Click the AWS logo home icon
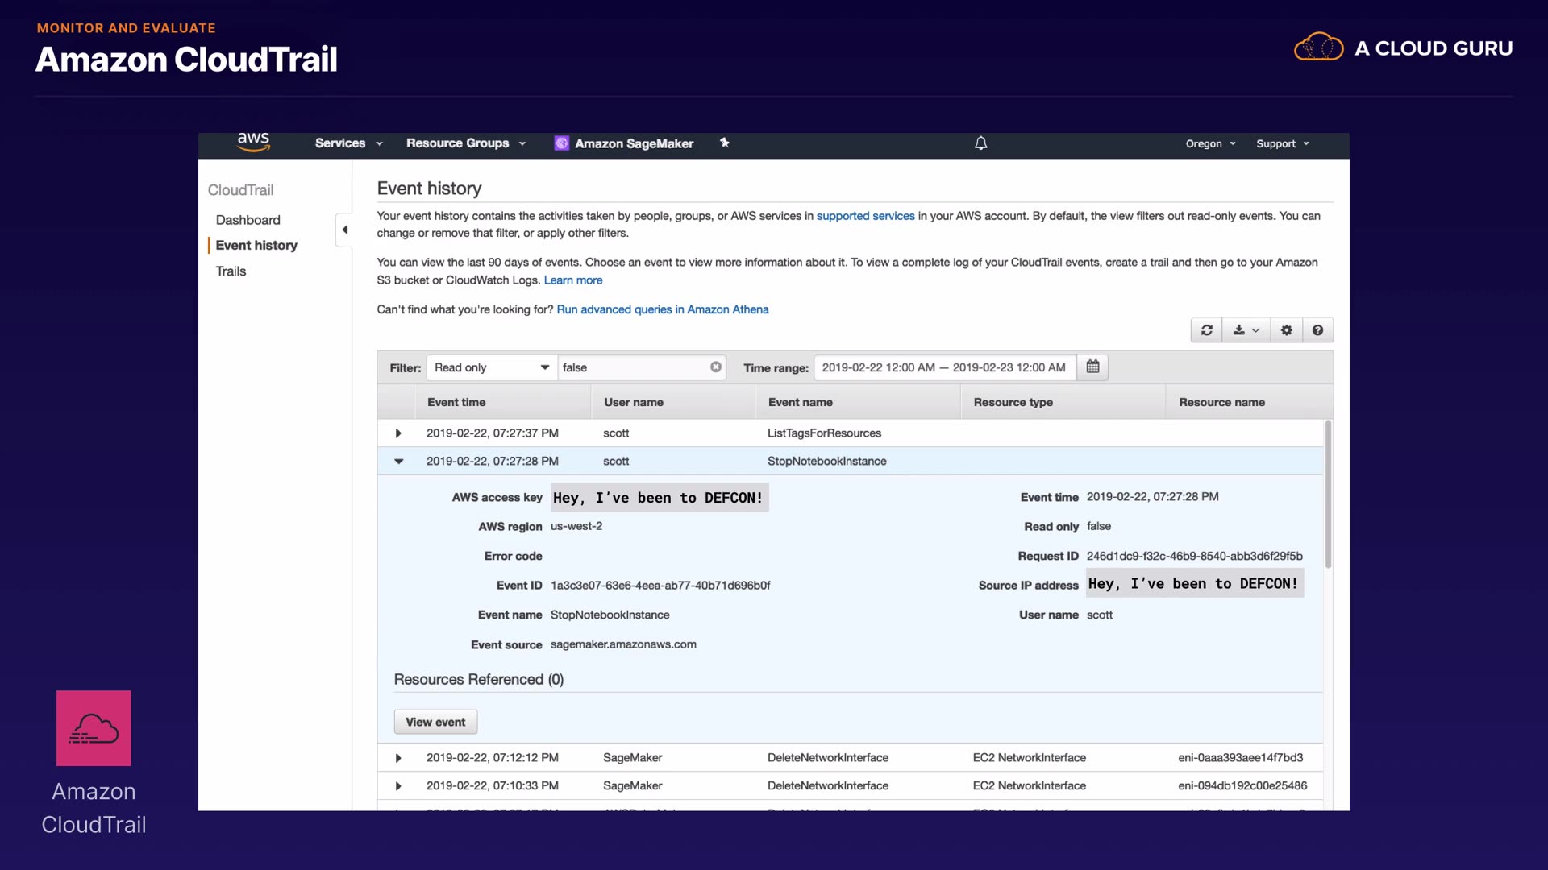This screenshot has width=1548, height=870. click(x=253, y=142)
